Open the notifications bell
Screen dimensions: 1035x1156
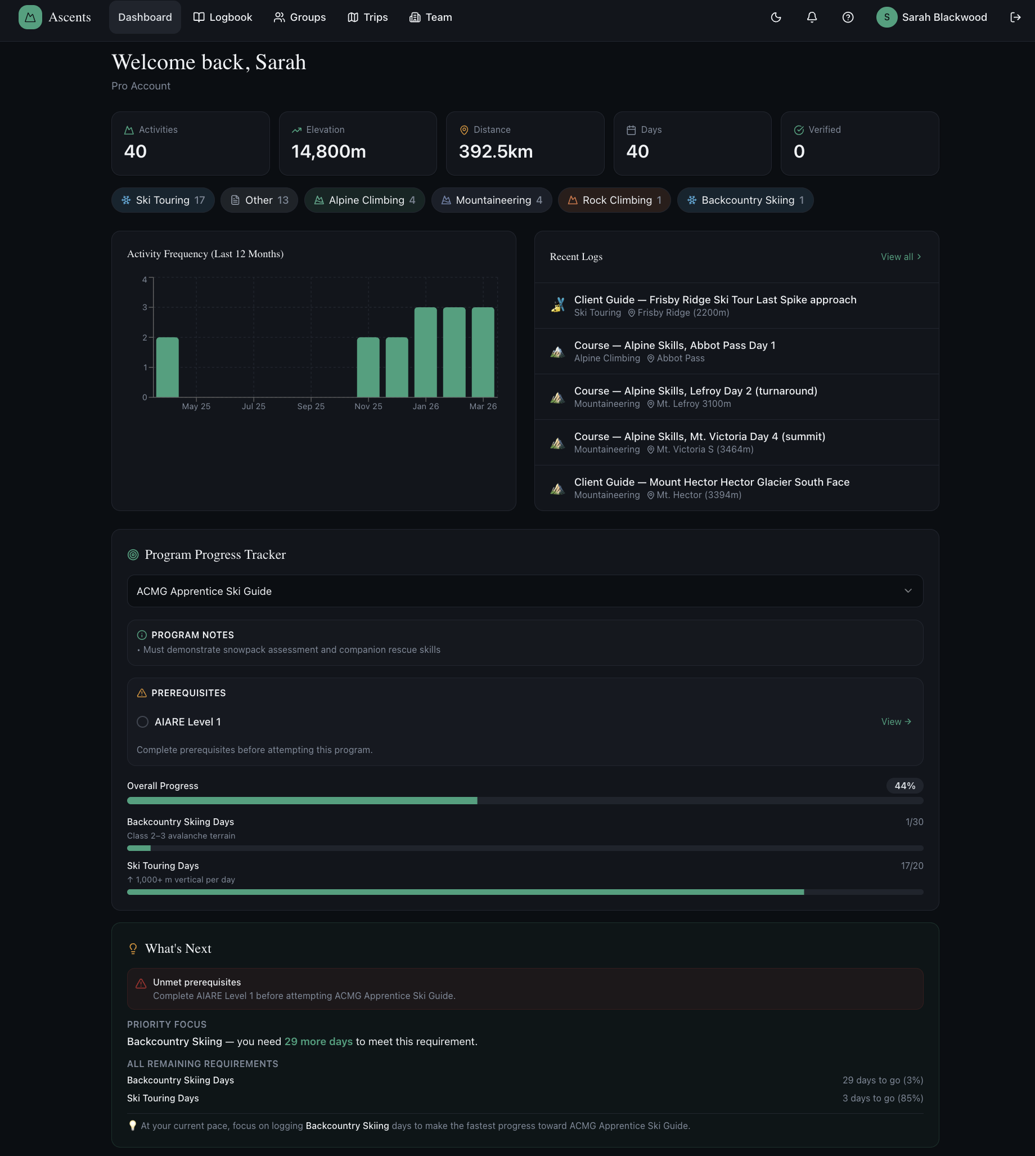pyautogui.click(x=812, y=17)
